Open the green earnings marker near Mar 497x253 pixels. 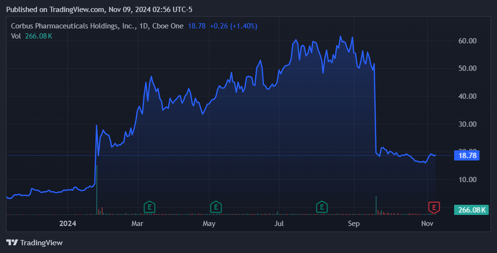150,207
